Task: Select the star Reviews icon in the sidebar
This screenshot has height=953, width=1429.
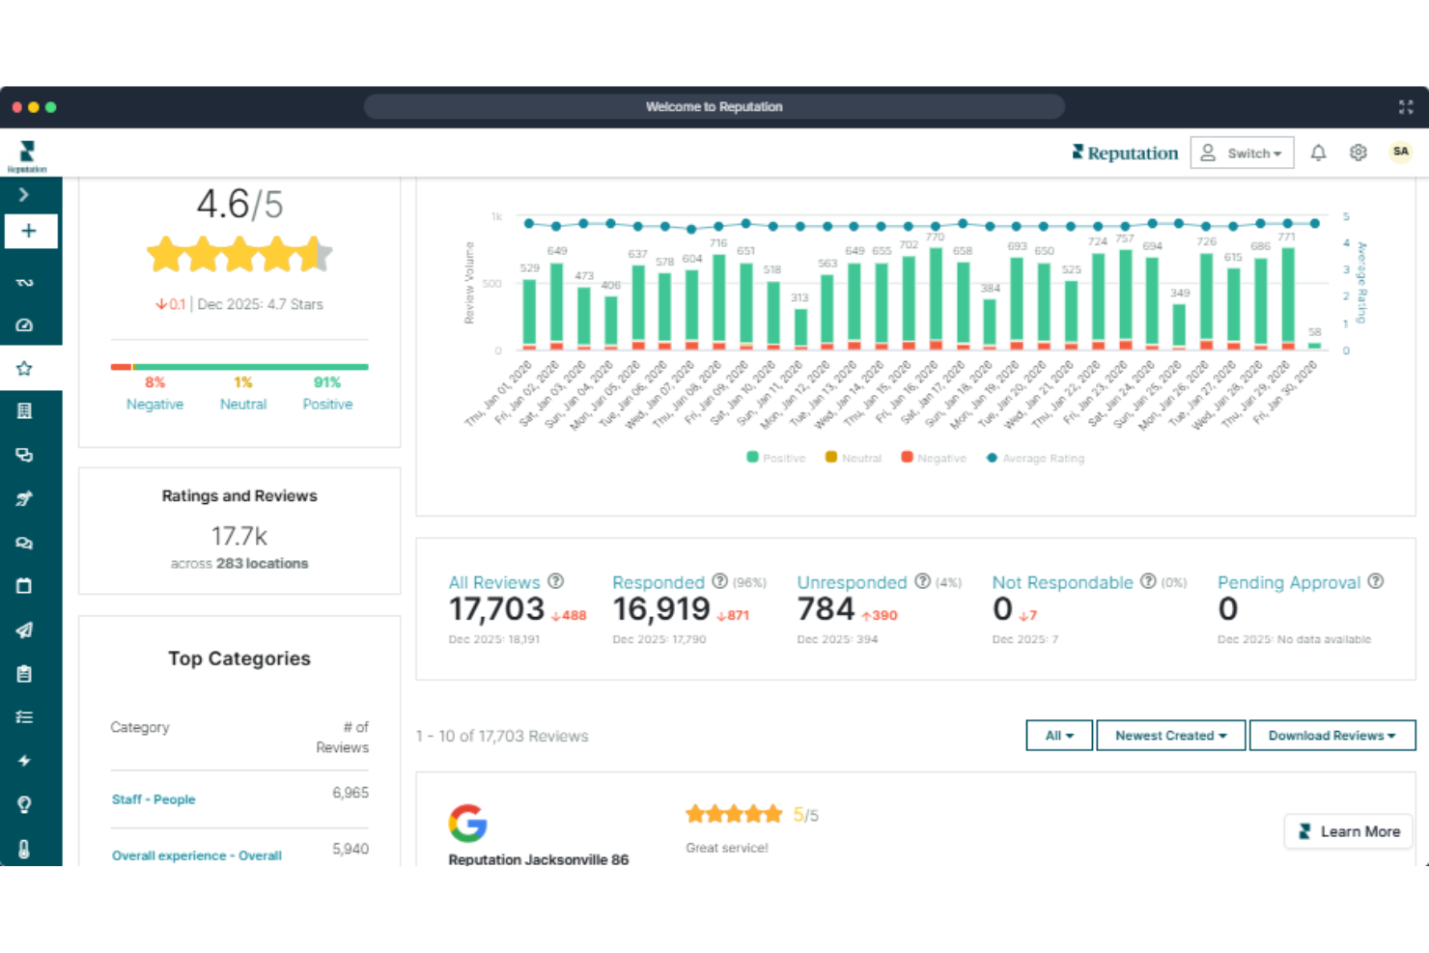Action: (25, 368)
